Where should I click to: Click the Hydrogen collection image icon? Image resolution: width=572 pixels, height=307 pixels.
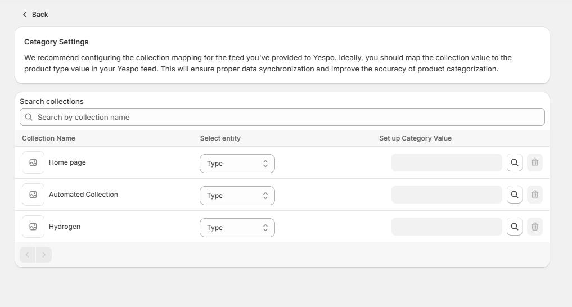tap(33, 227)
